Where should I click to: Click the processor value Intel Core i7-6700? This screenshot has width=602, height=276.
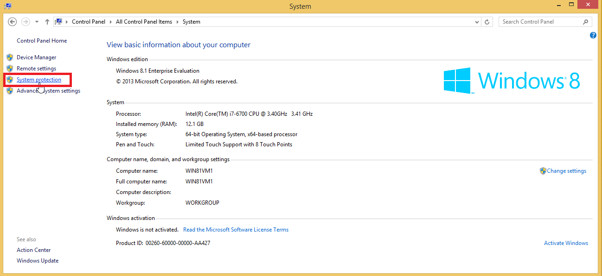click(x=249, y=114)
